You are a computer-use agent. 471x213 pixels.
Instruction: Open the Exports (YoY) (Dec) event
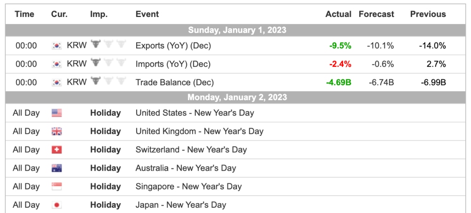point(173,46)
